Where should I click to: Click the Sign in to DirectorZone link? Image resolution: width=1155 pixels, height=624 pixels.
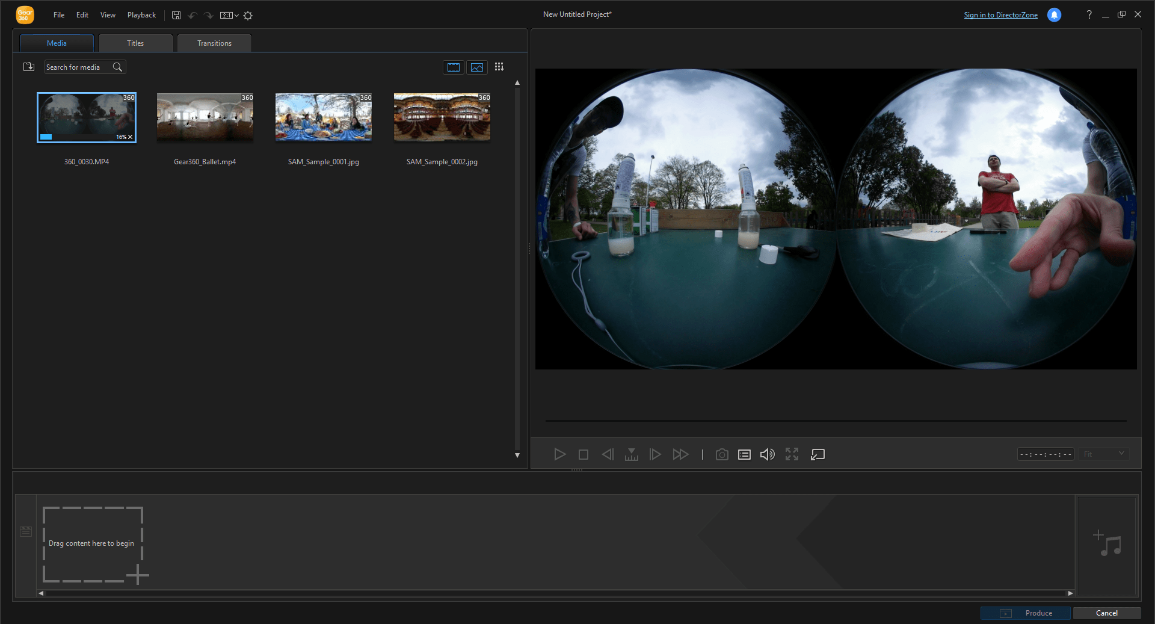(x=1000, y=15)
